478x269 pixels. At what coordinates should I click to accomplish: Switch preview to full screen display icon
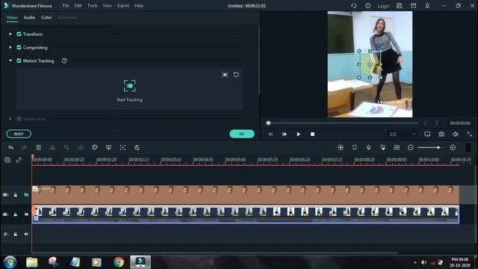click(x=427, y=134)
